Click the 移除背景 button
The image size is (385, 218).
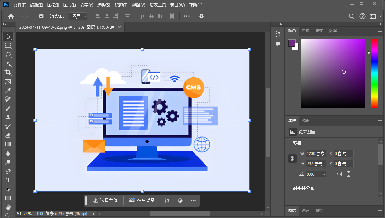click(x=142, y=200)
